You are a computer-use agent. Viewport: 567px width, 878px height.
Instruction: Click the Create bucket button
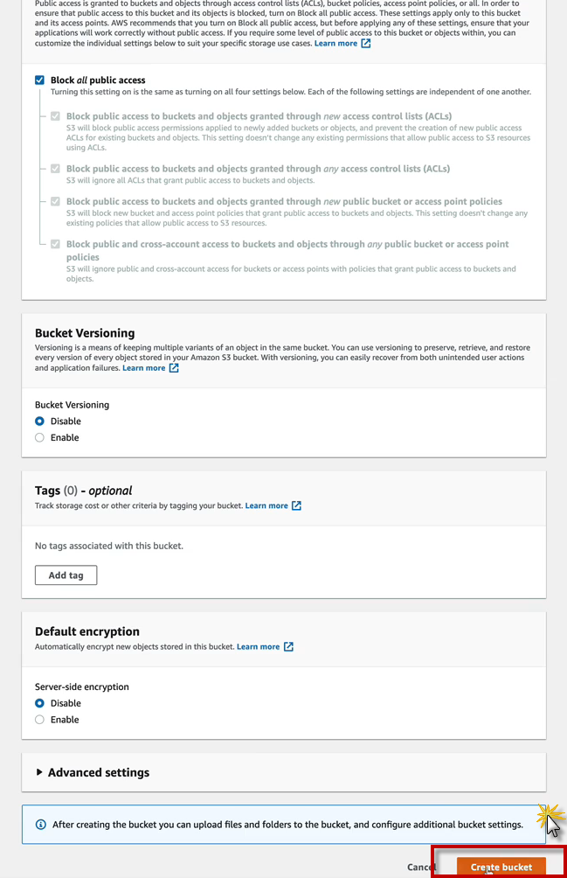(x=501, y=867)
